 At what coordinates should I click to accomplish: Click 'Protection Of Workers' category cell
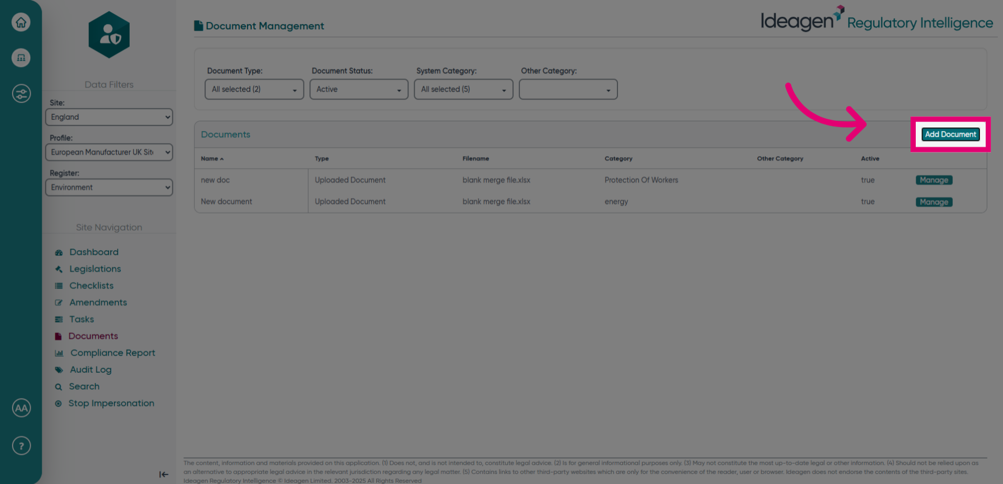click(x=641, y=180)
